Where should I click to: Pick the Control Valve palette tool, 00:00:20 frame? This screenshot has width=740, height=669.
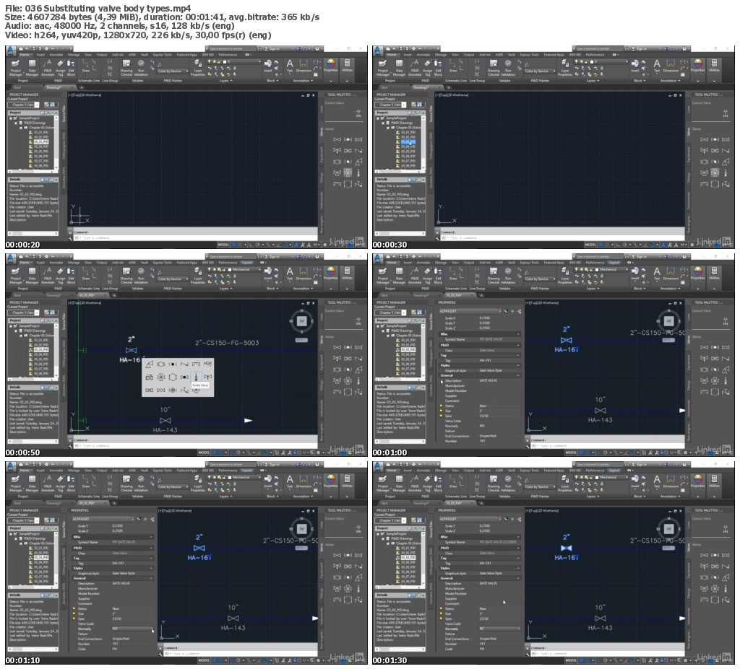(x=358, y=113)
